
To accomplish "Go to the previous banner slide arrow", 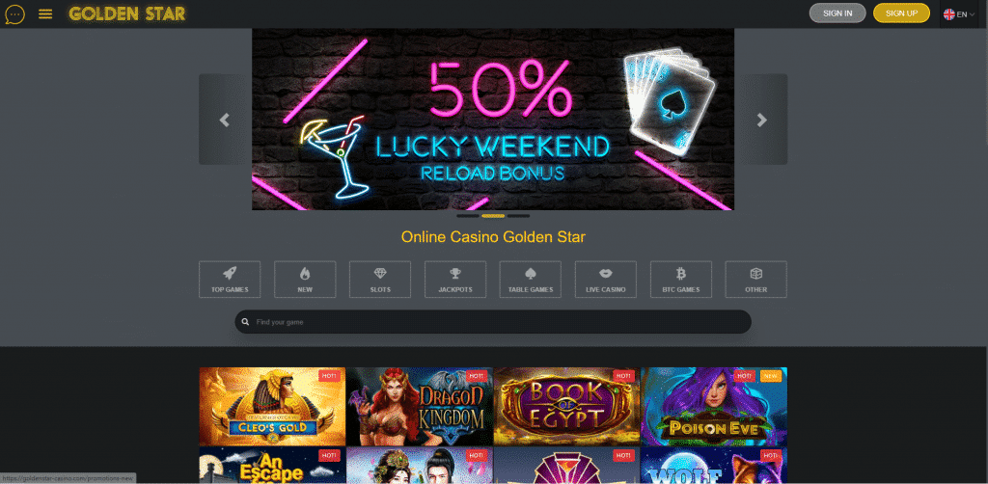I will point(224,120).
